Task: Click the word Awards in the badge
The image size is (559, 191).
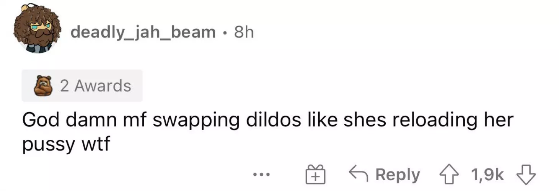Action: 103,86
